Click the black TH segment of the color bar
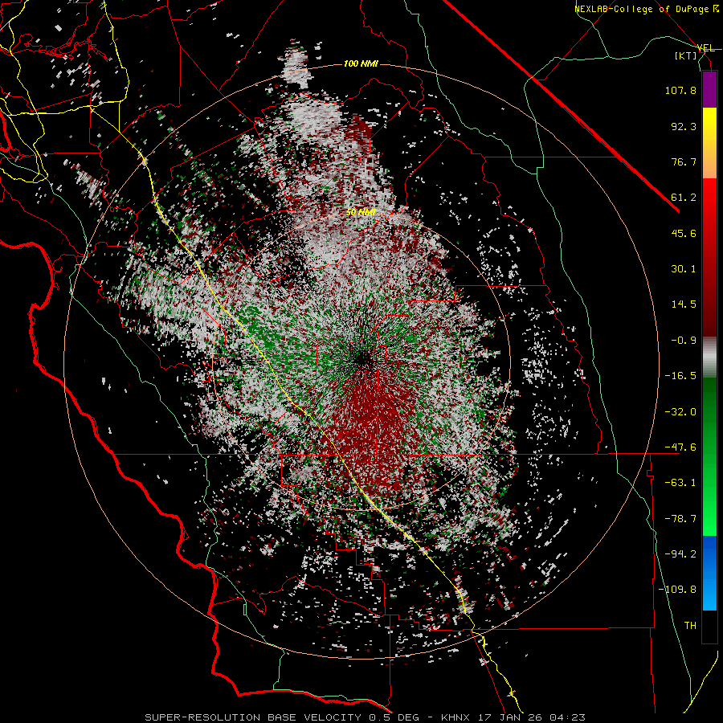Viewport: 723px width, 723px height. [x=709, y=627]
